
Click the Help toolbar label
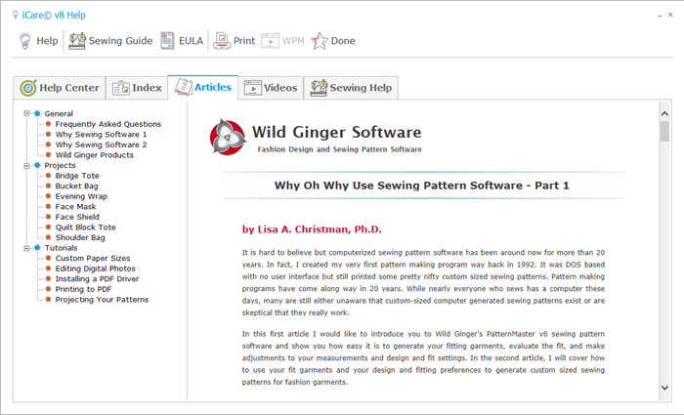pyautogui.click(x=47, y=41)
